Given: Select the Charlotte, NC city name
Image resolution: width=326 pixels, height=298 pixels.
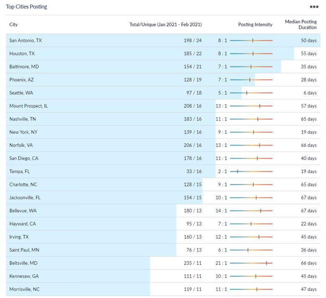Looking at the screenshot, I should click(x=23, y=184).
